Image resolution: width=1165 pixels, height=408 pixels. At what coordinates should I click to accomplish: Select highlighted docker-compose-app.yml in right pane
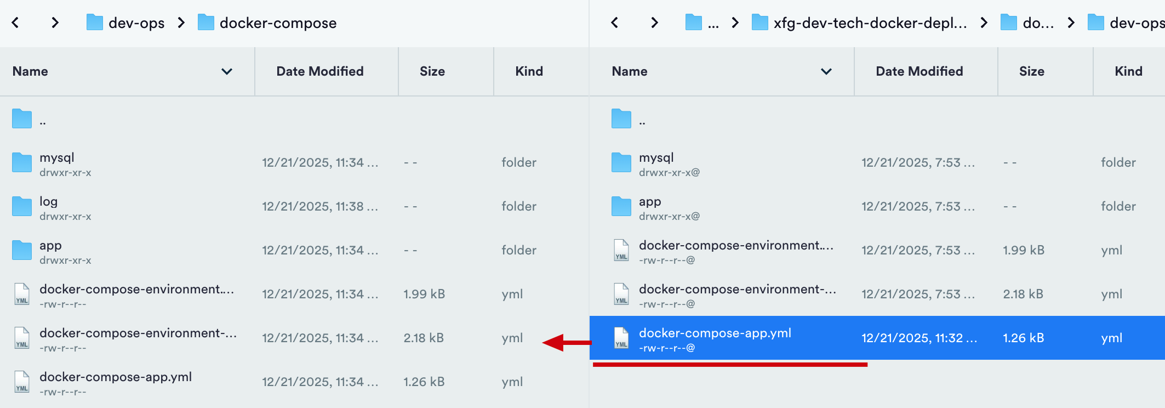click(715, 333)
